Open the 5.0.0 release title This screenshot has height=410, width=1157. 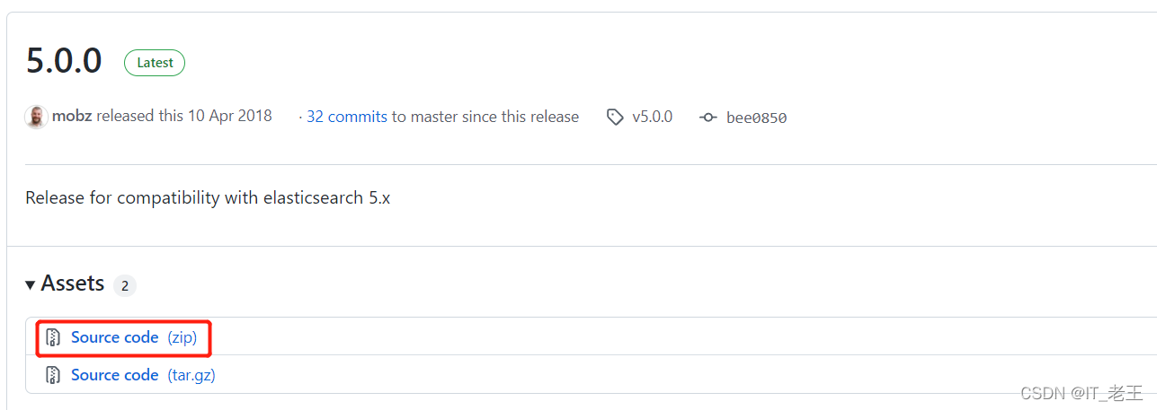(64, 61)
